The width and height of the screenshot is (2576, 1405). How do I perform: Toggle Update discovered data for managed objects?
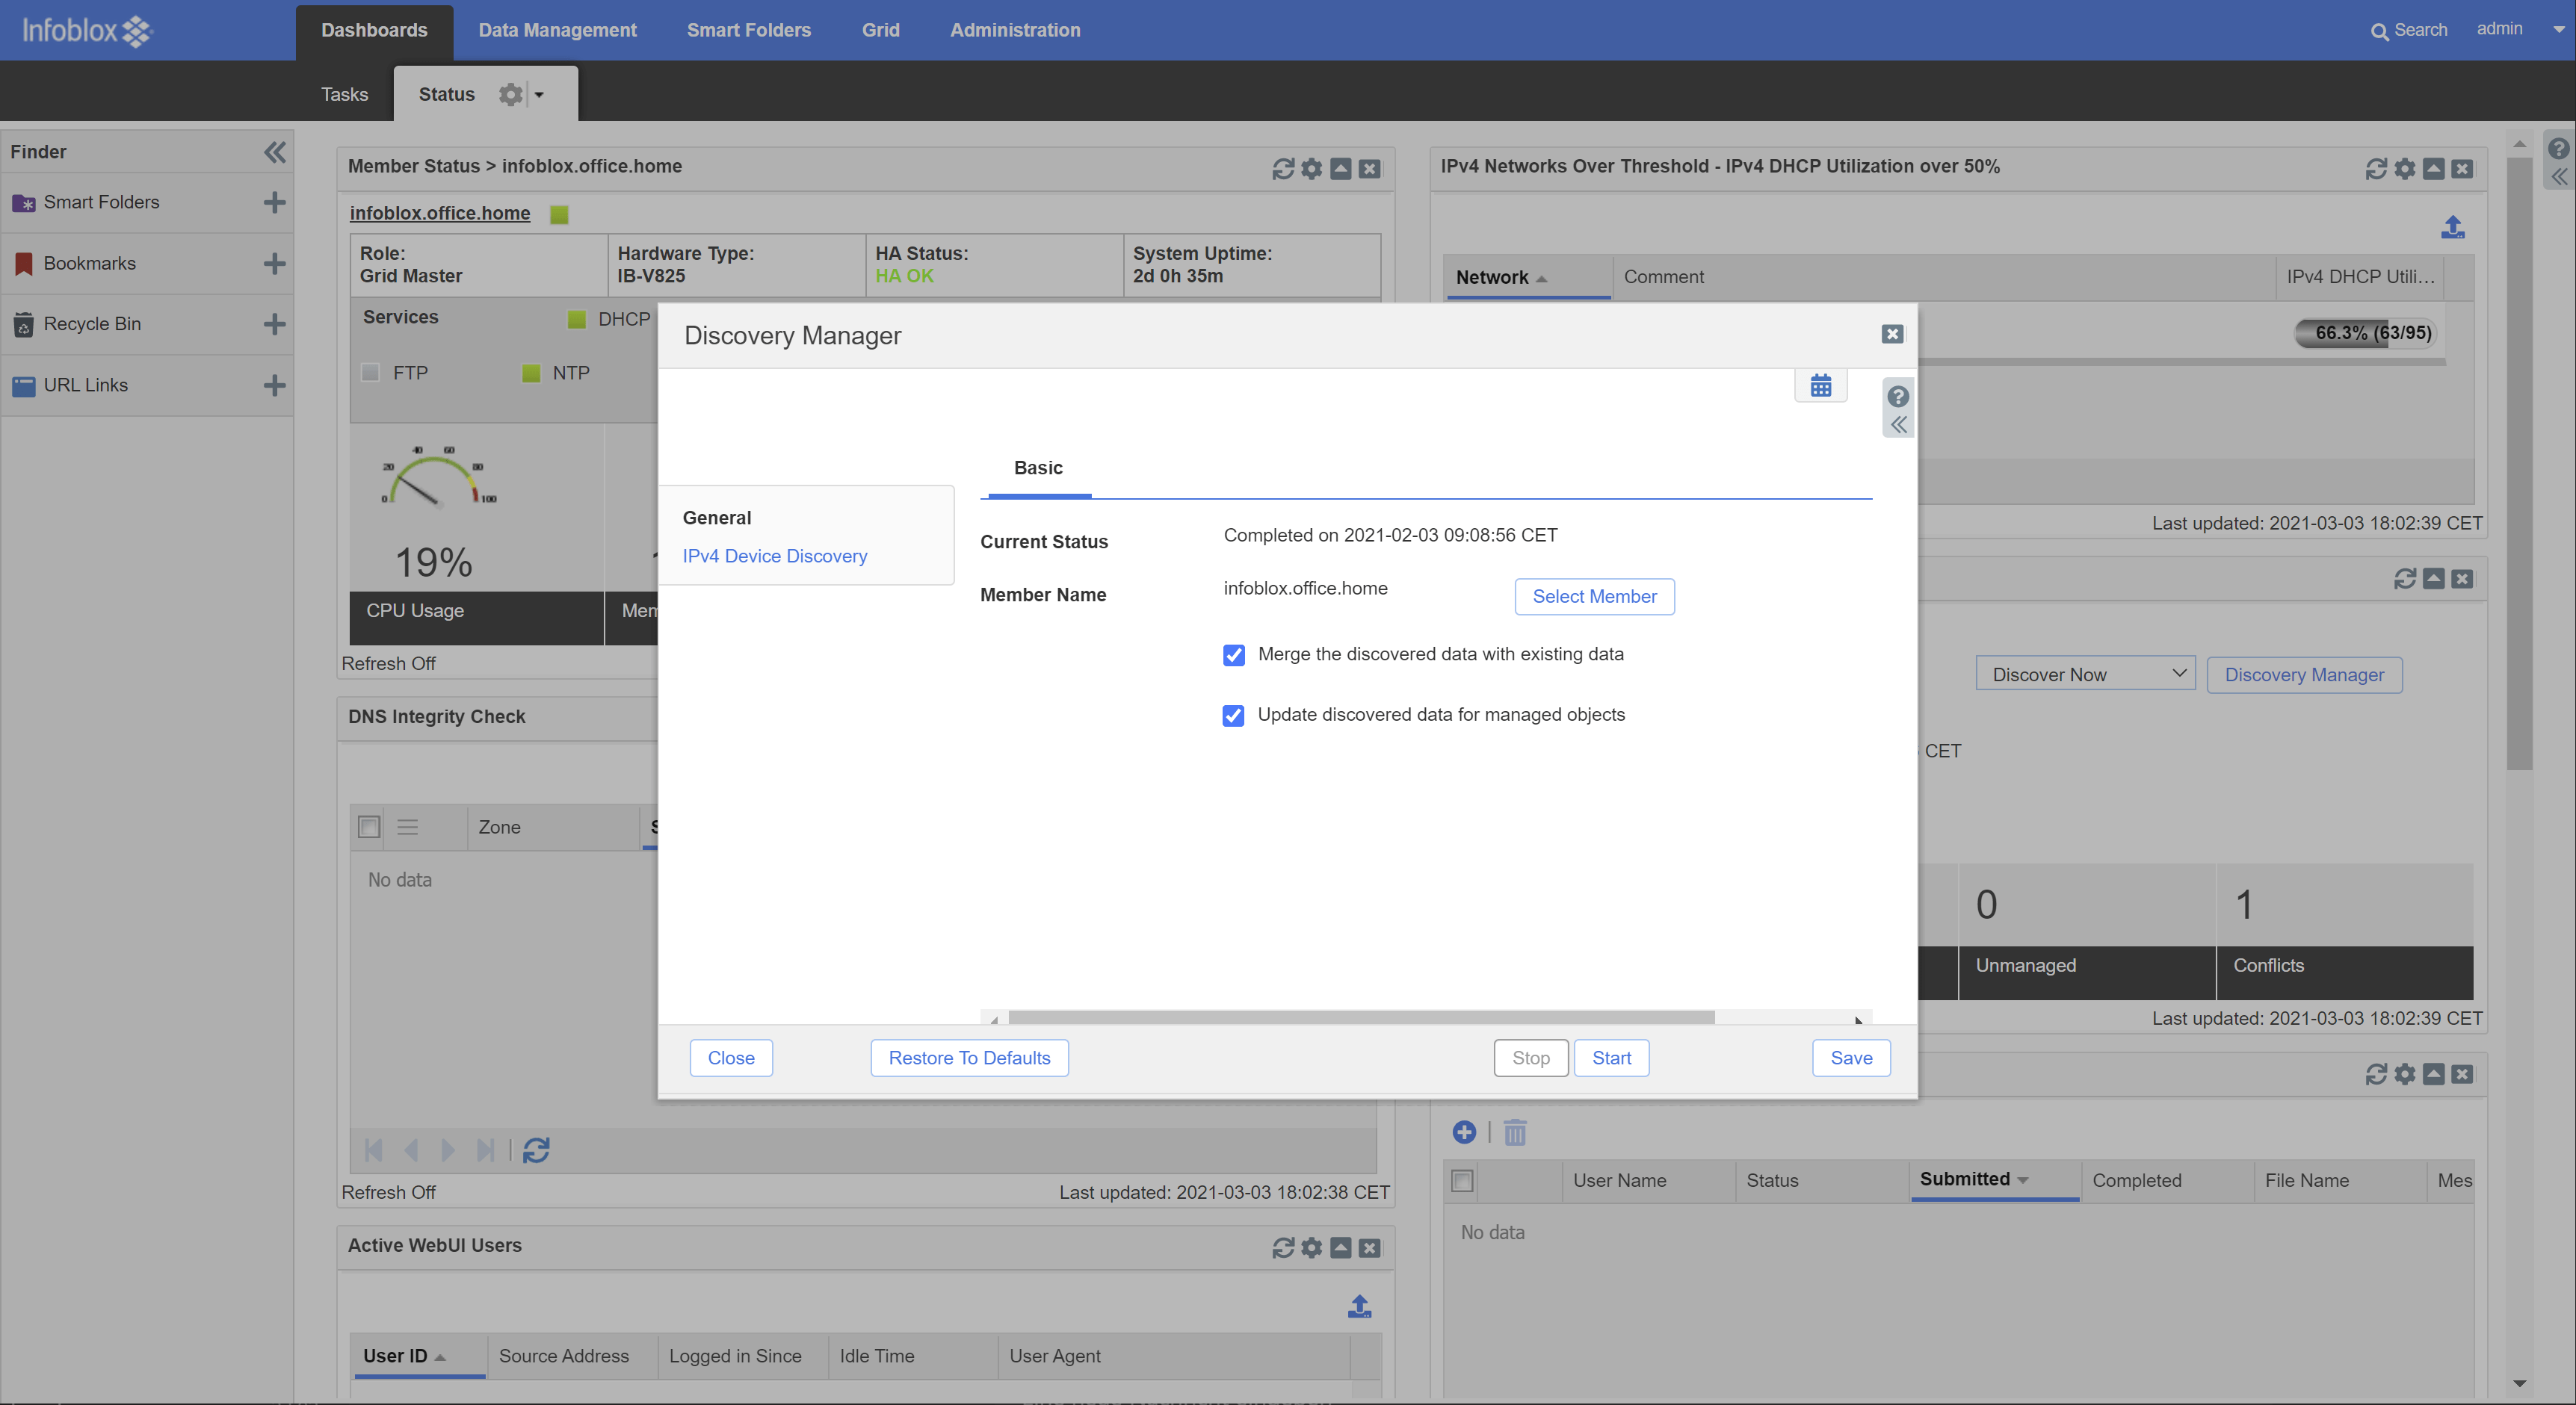pos(1233,716)
